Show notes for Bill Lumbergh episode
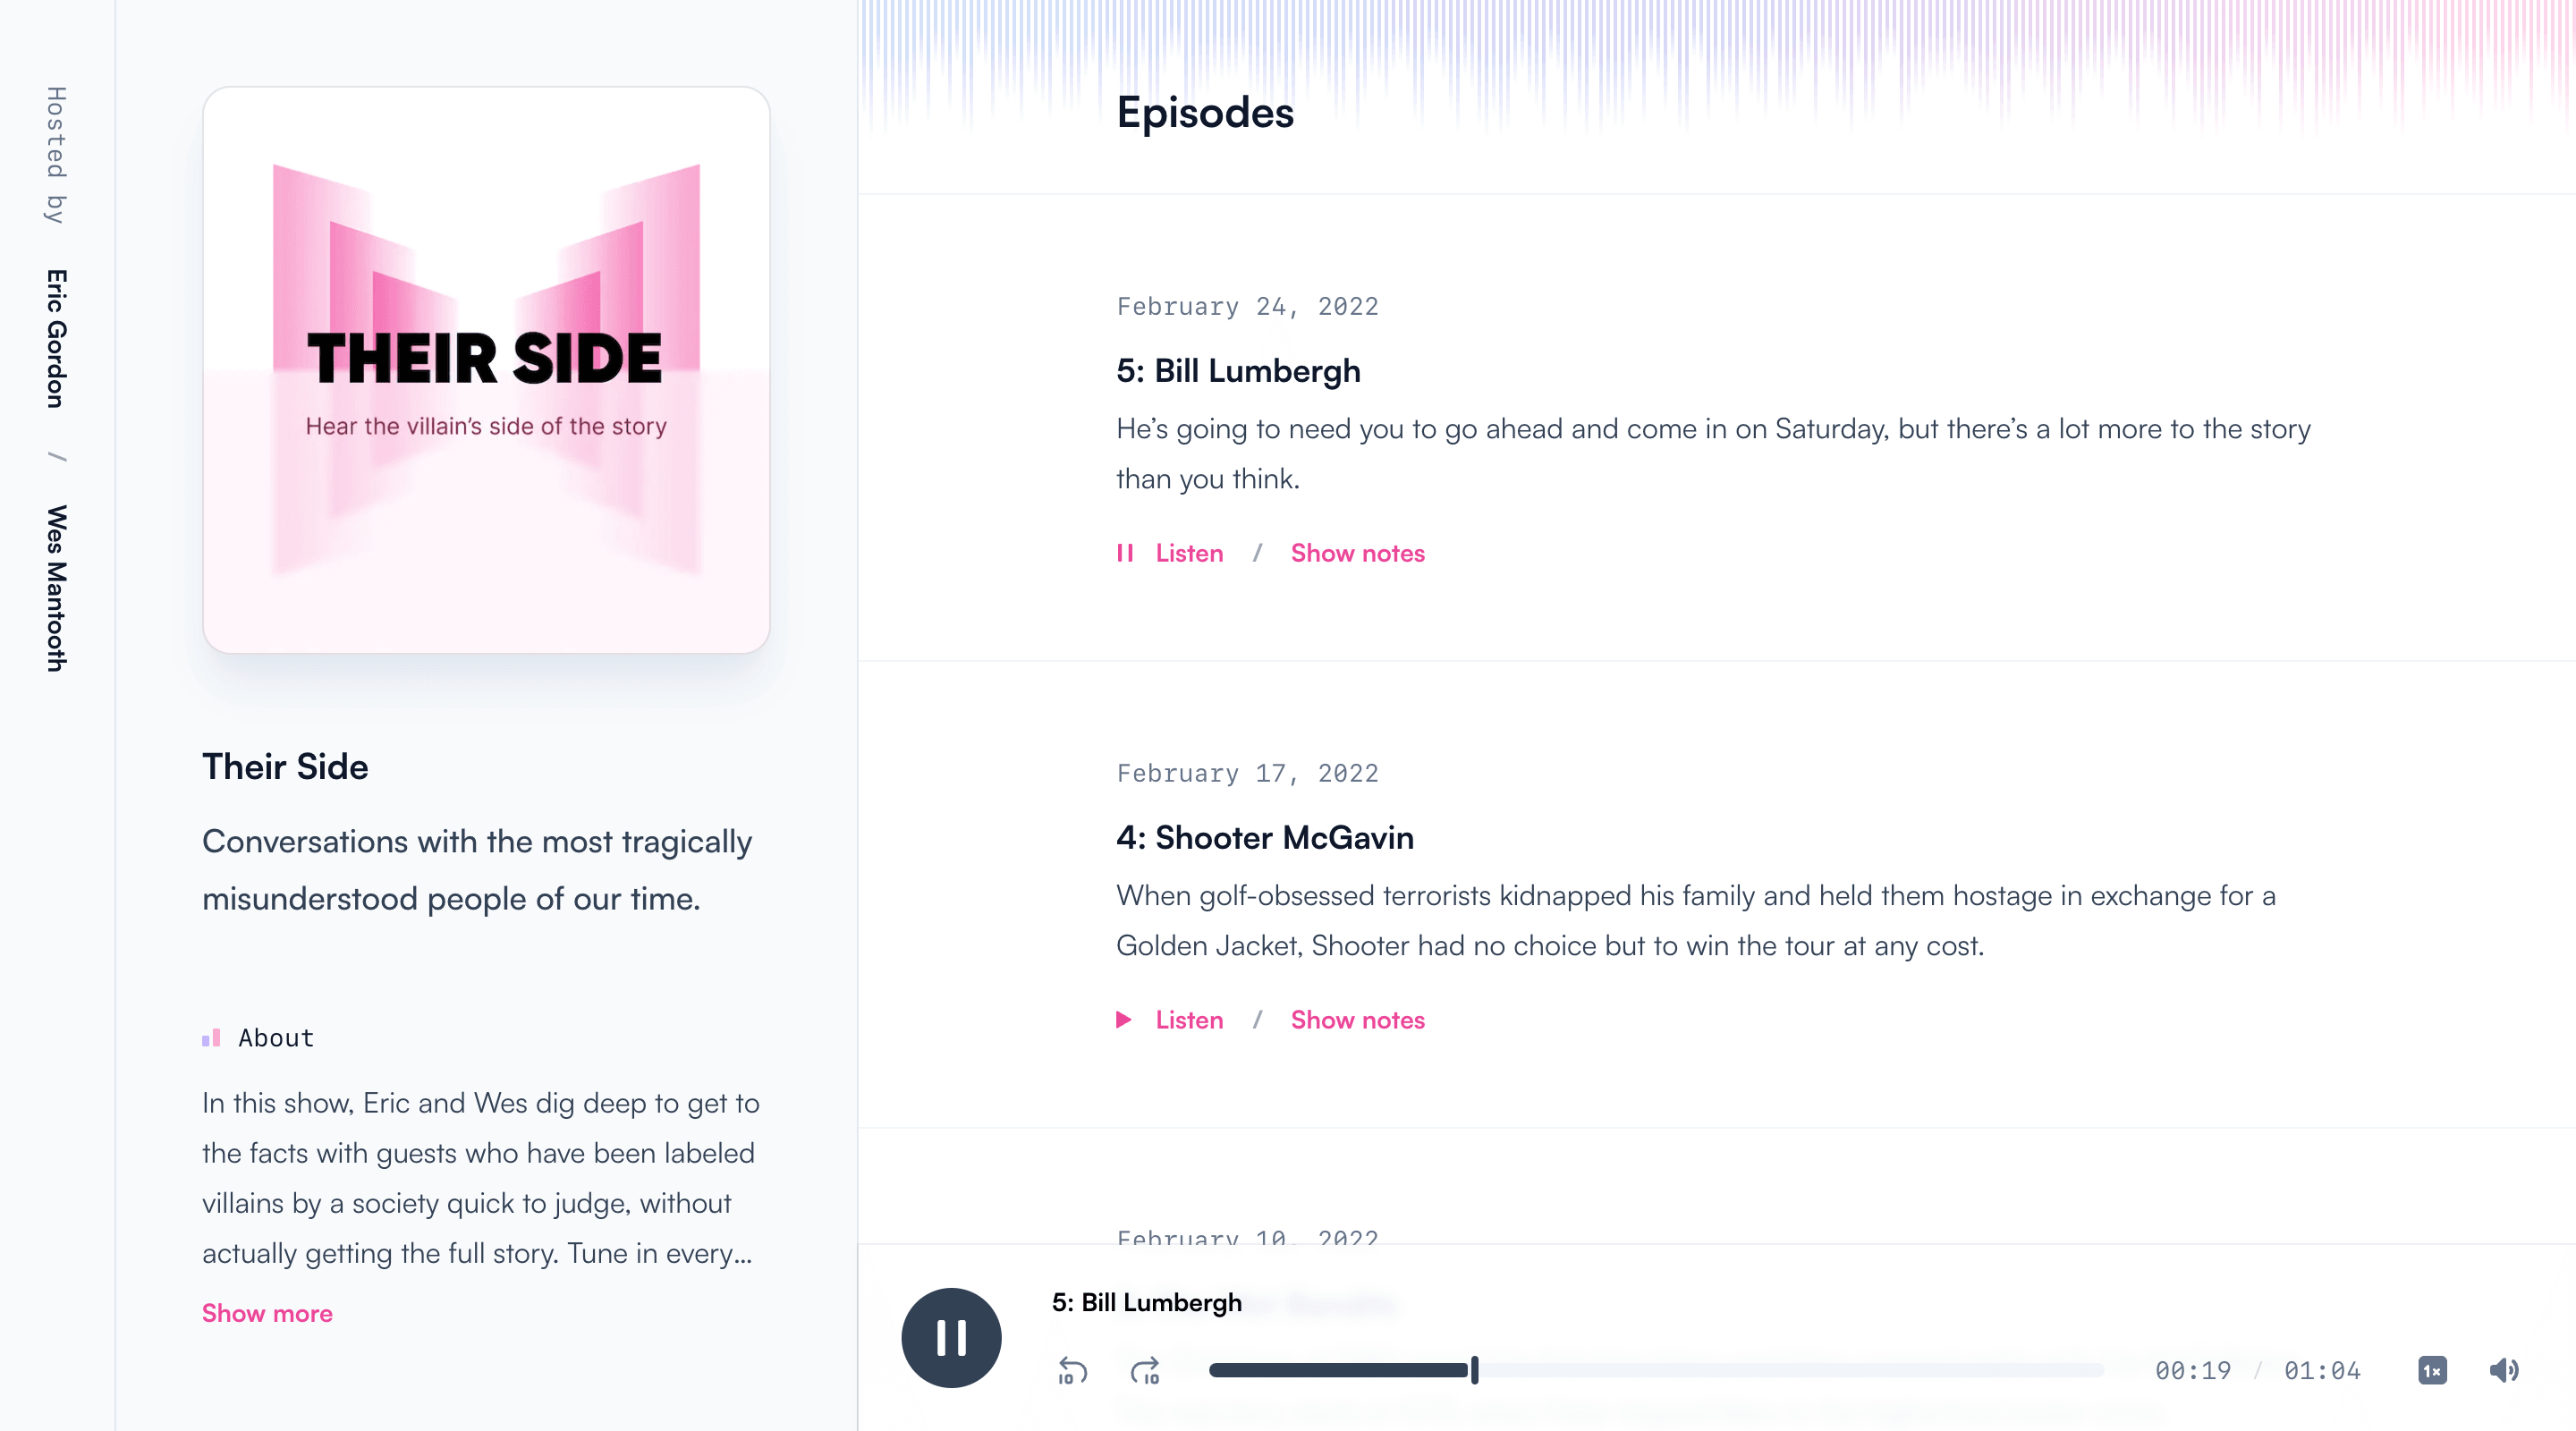The image size is (2576, 1431). [1359, 552]
